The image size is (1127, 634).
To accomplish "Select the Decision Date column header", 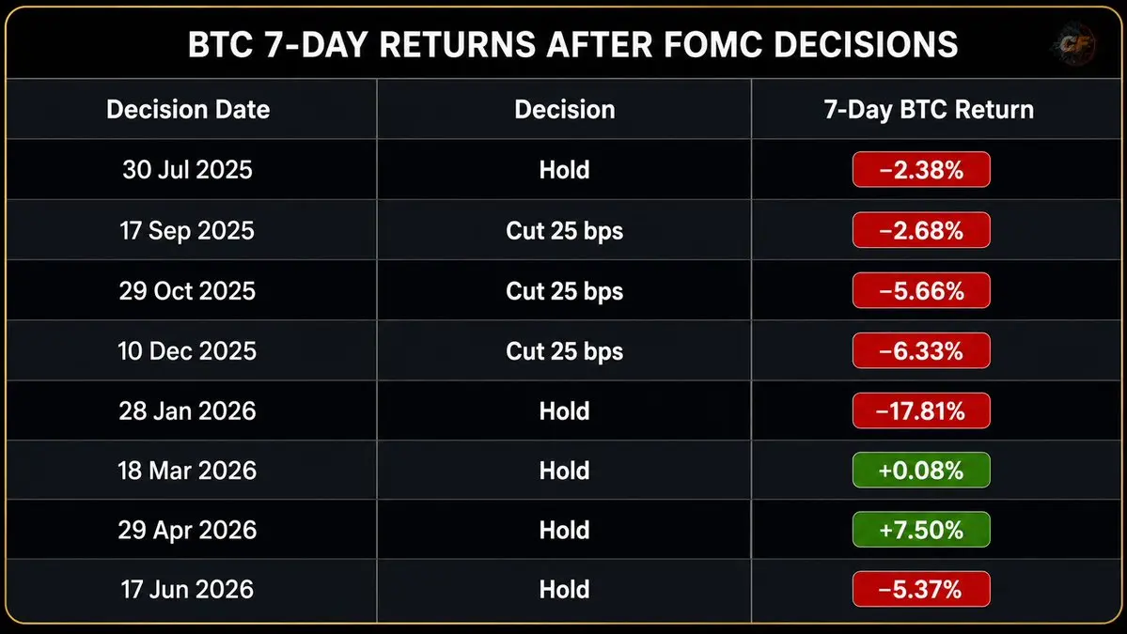I will click(188, 109).
